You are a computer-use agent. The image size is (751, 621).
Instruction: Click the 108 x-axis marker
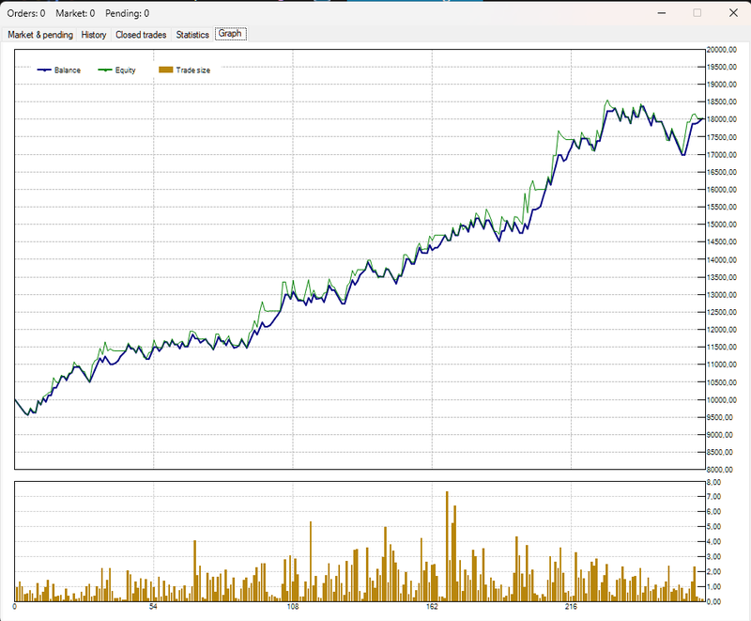point(293,607)
